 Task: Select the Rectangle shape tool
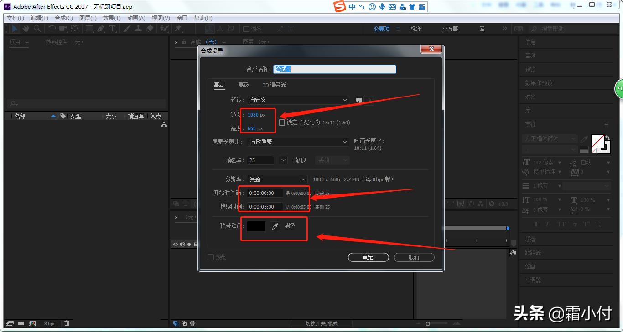pos(89,28)
